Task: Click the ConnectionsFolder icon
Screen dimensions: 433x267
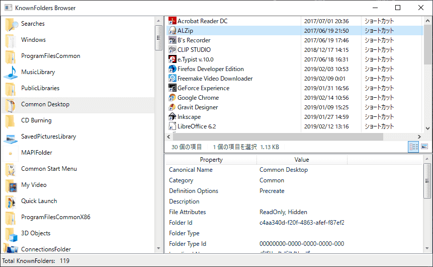Action: coord(11,248)
